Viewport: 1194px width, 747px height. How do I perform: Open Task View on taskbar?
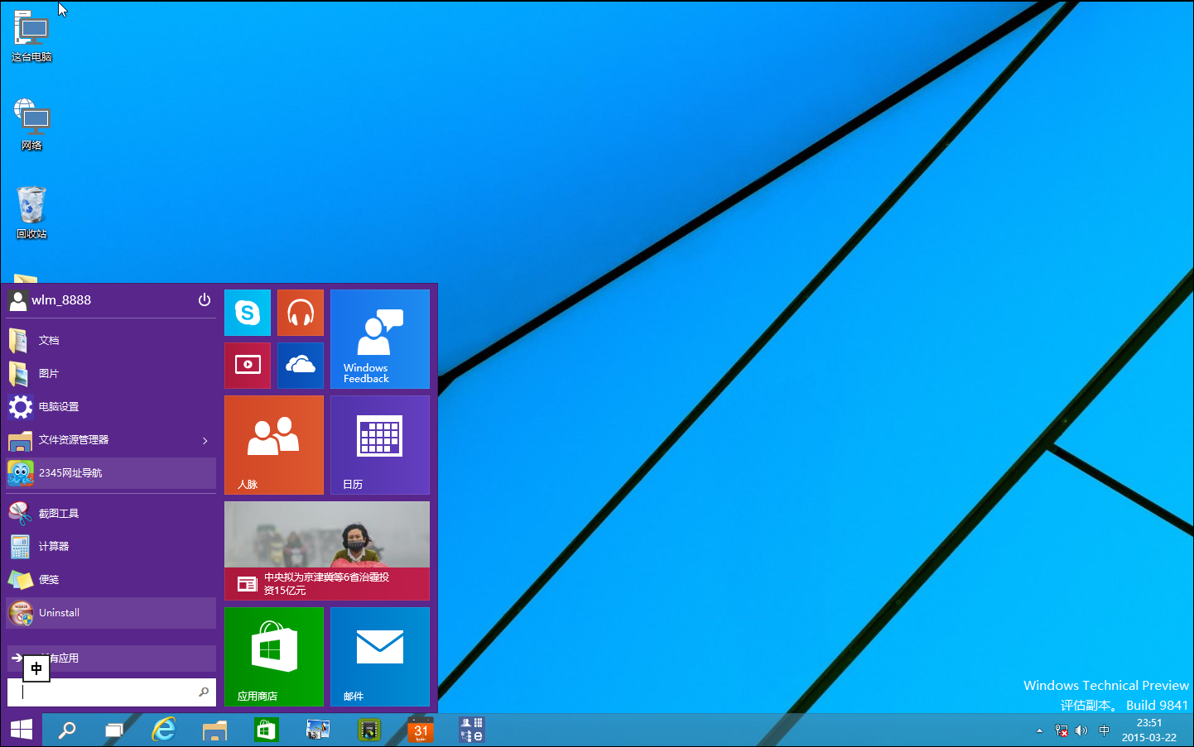[114, 730]
